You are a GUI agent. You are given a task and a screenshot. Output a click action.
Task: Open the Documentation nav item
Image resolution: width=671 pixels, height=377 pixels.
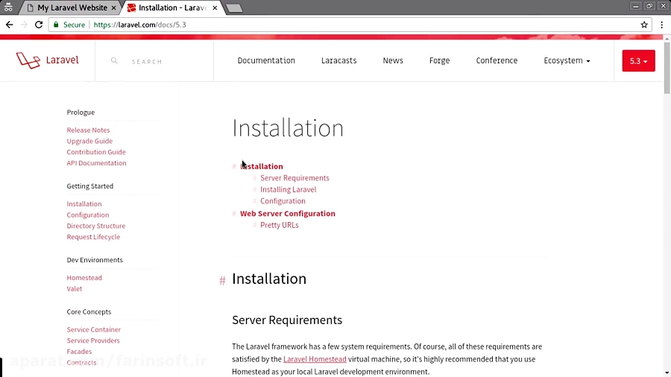pyautogui.click(x=266, y=61)
